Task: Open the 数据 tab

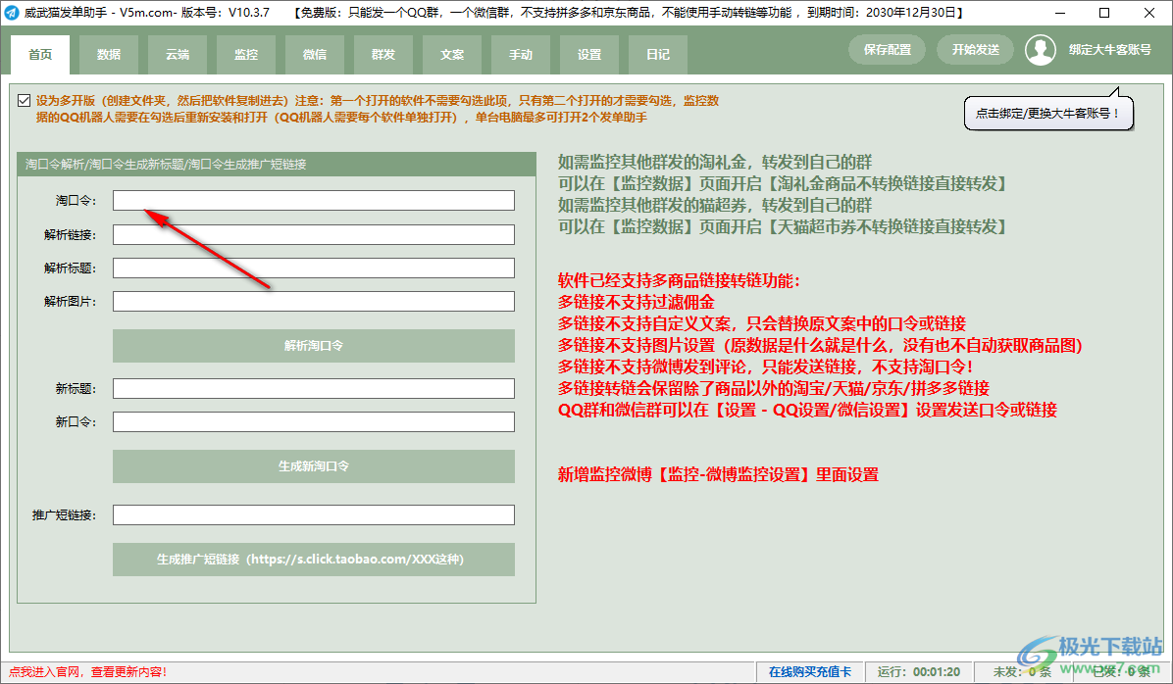Action: pyautogui.click(x=109, y=55)
